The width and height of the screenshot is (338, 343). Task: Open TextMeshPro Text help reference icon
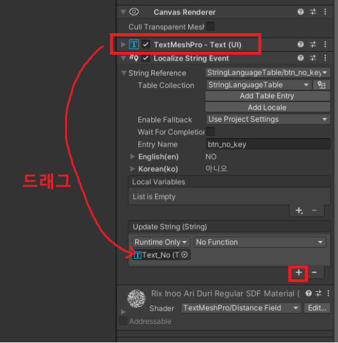pyautogui.click(x=300, y=45)
